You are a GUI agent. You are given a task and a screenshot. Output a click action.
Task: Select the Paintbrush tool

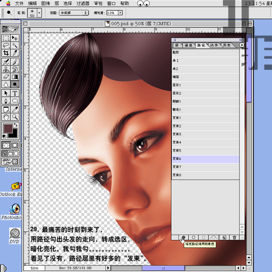pyautogui.click(x=15, y=62)
